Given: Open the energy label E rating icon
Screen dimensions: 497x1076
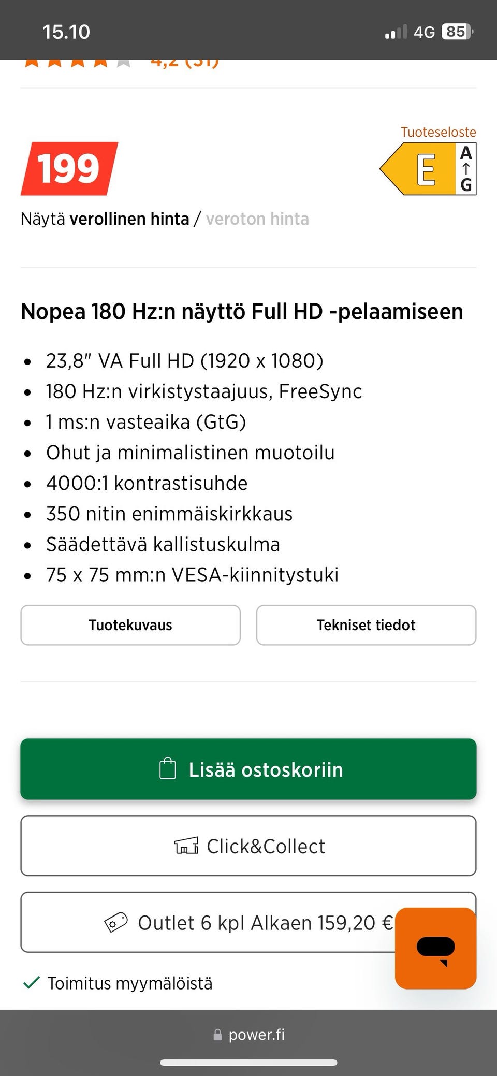Looking at the screenshot, I should (427, 168).
